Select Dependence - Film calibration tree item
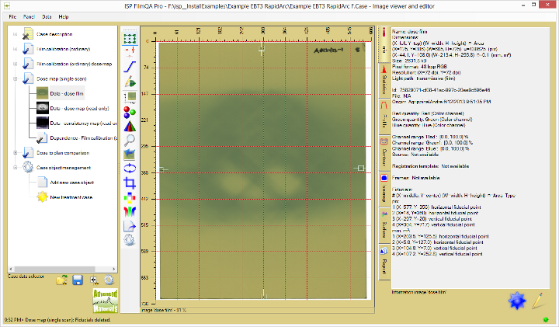 [83, 138]
